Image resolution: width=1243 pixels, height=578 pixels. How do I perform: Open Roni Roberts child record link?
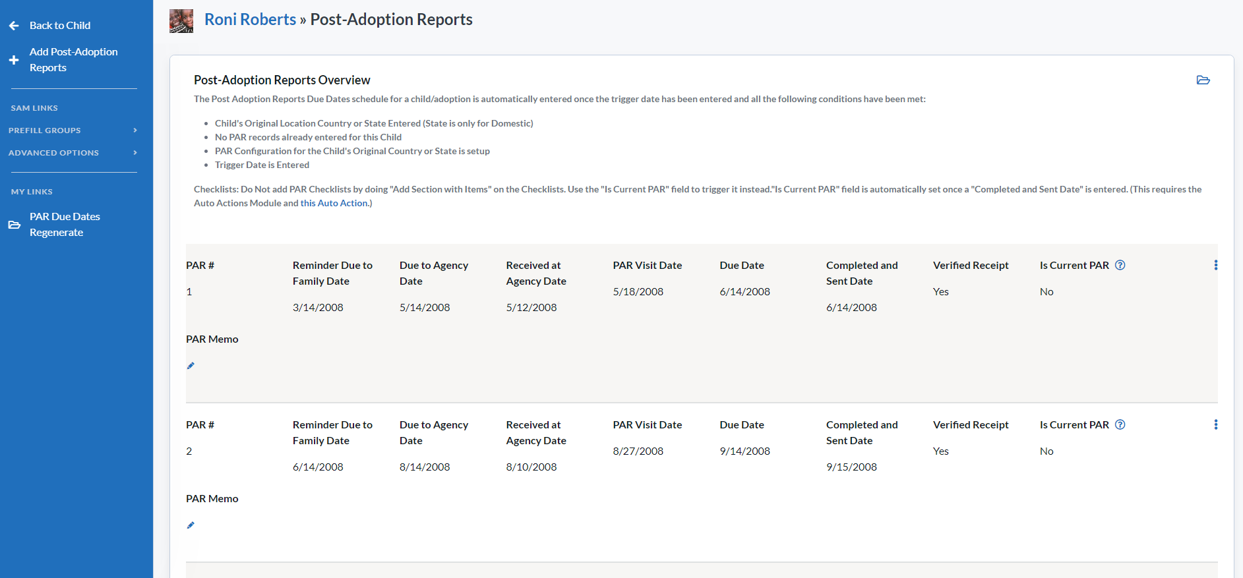pos(251,20)
